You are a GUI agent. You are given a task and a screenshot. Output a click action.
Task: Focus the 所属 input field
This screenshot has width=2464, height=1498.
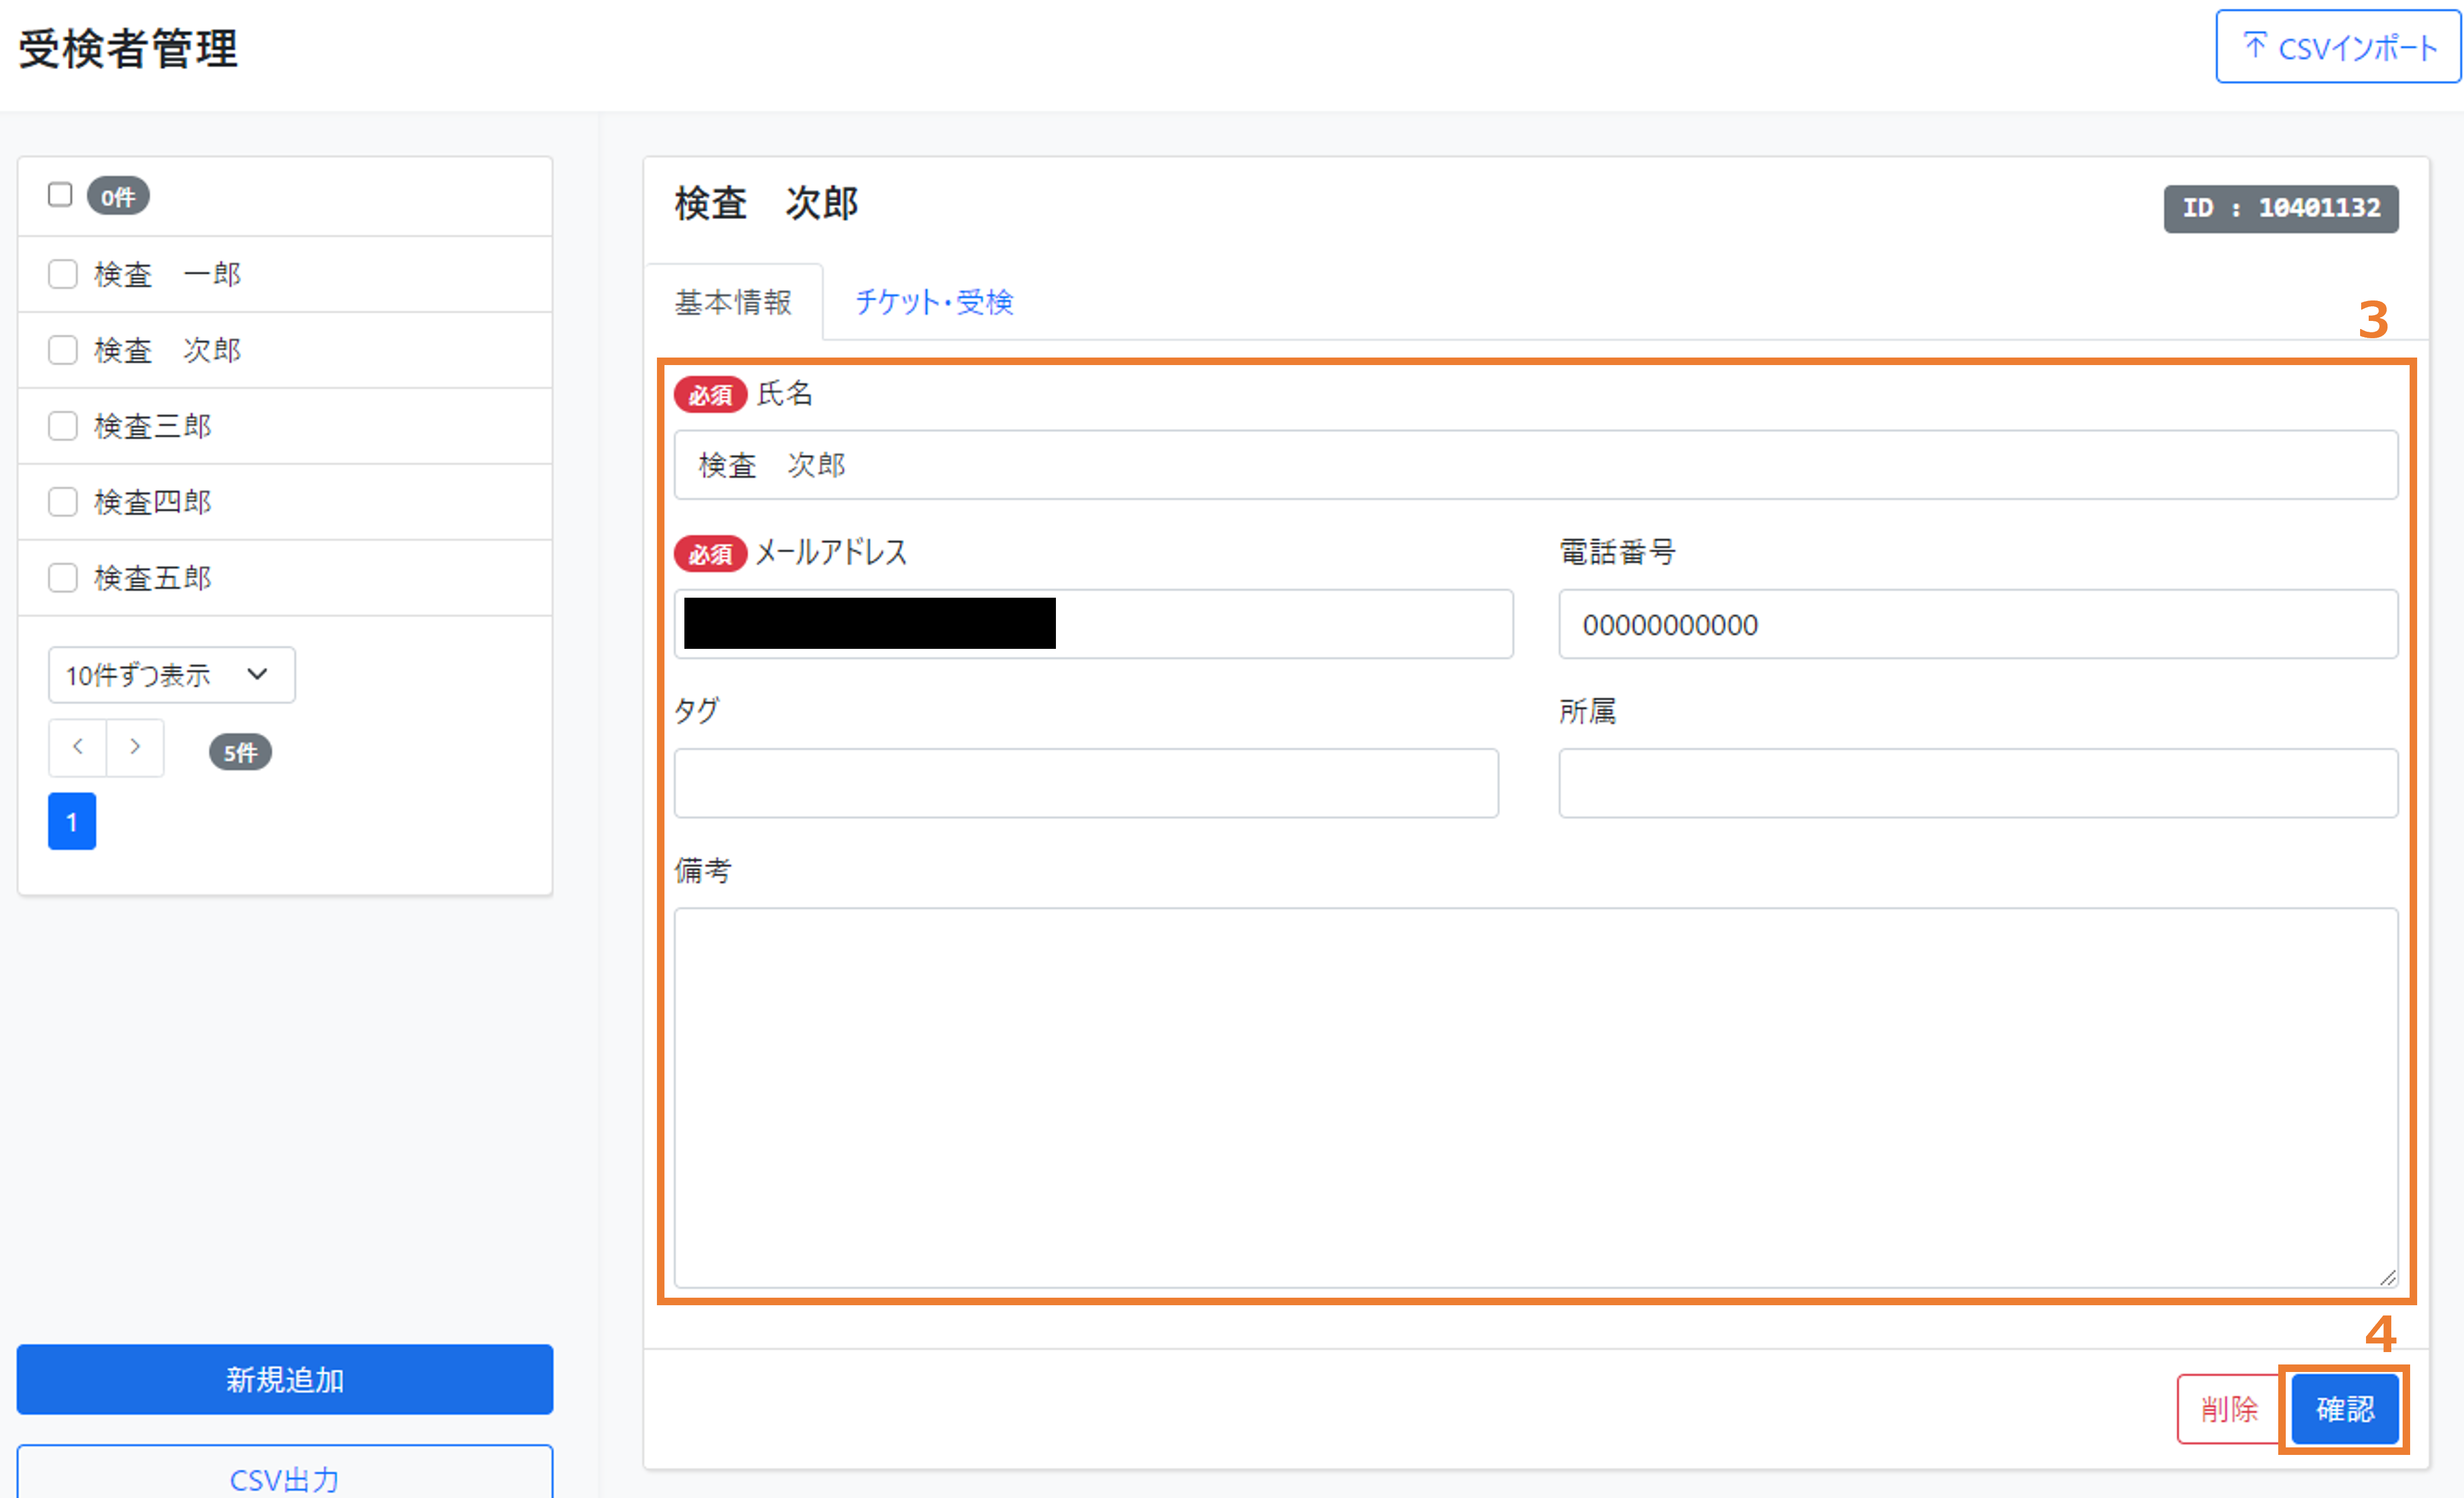pyautogui.click(x=1978, y=783)
